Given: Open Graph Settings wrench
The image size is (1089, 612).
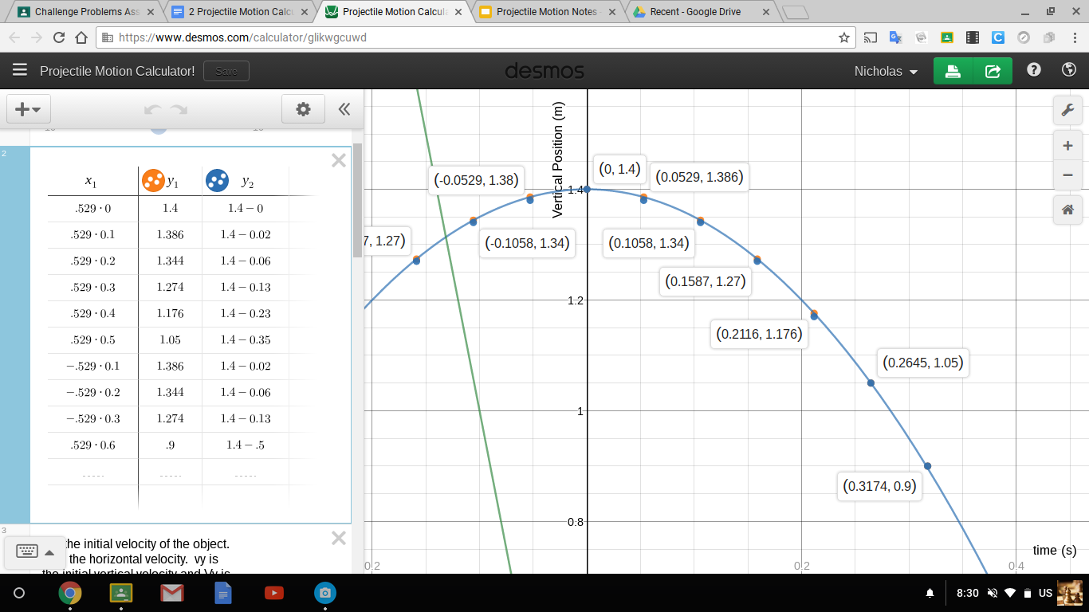Looking at the screenshot, I should point(1067,110).
